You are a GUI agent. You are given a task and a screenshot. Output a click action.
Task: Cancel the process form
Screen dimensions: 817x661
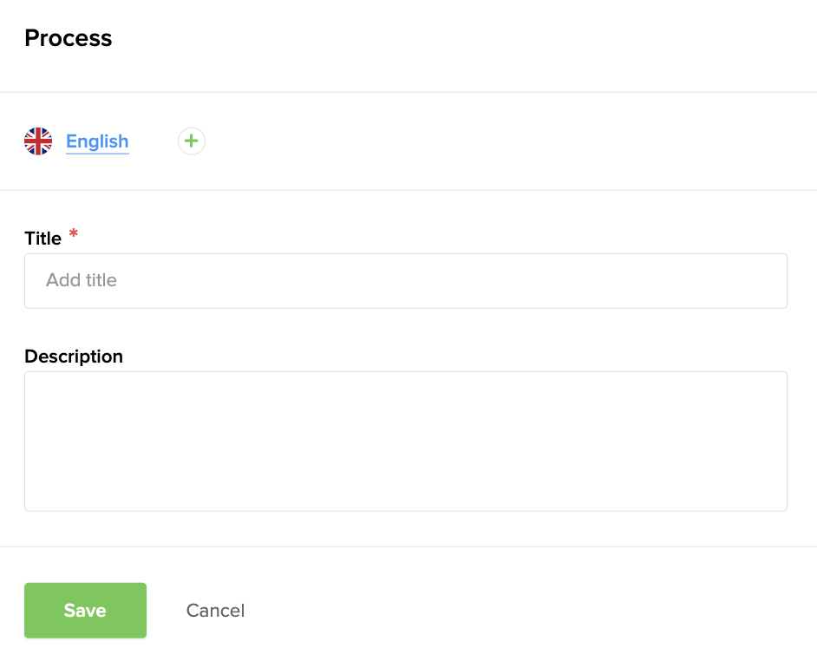pos(215,611)
